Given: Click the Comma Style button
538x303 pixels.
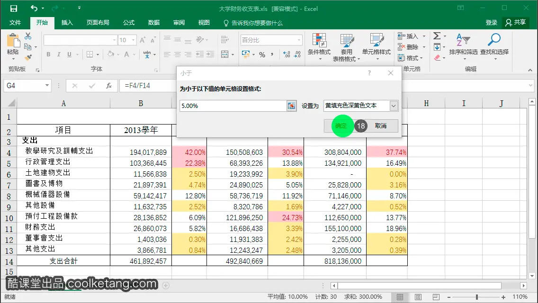Looking at the screenshot, I should [272, 54].
